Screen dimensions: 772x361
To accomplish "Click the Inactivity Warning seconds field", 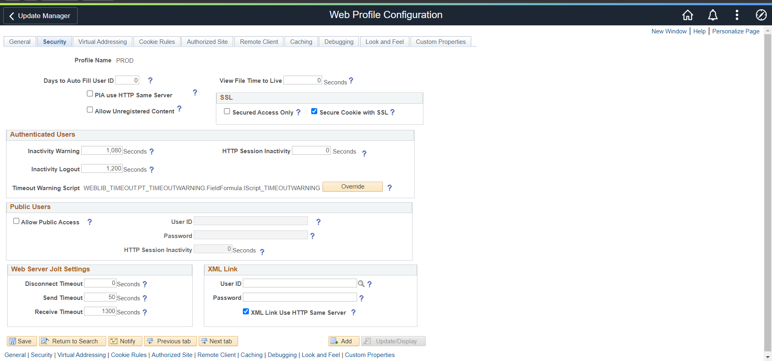I will [x=102, y=151].
